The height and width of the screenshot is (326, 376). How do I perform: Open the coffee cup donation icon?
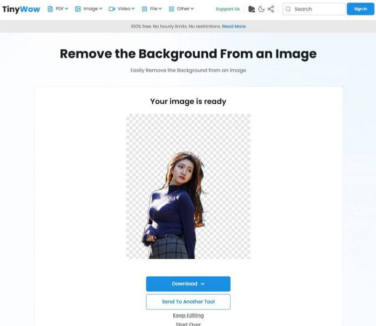coord(252,9)
